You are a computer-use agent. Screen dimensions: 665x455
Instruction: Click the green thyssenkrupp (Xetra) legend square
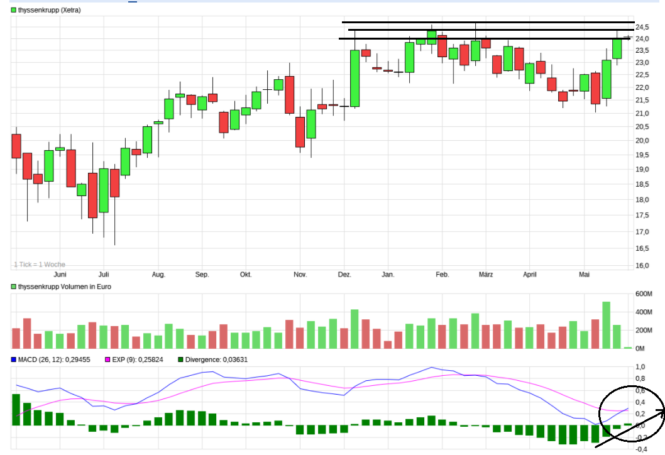[14, 10]
